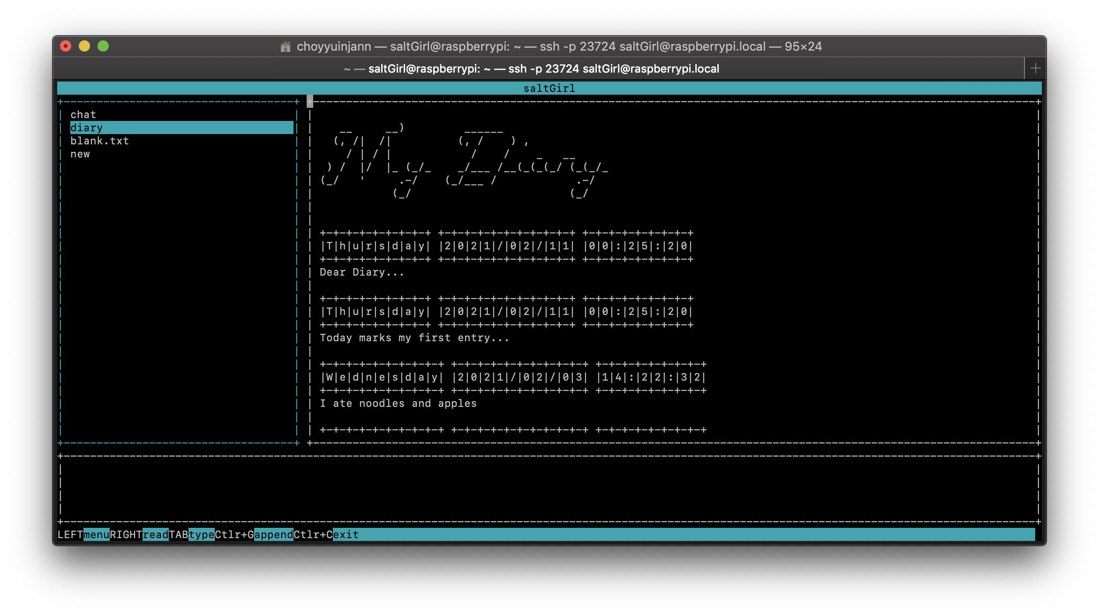
Task: Click the My Diary ASCII art banner
Action: (464, 161)
